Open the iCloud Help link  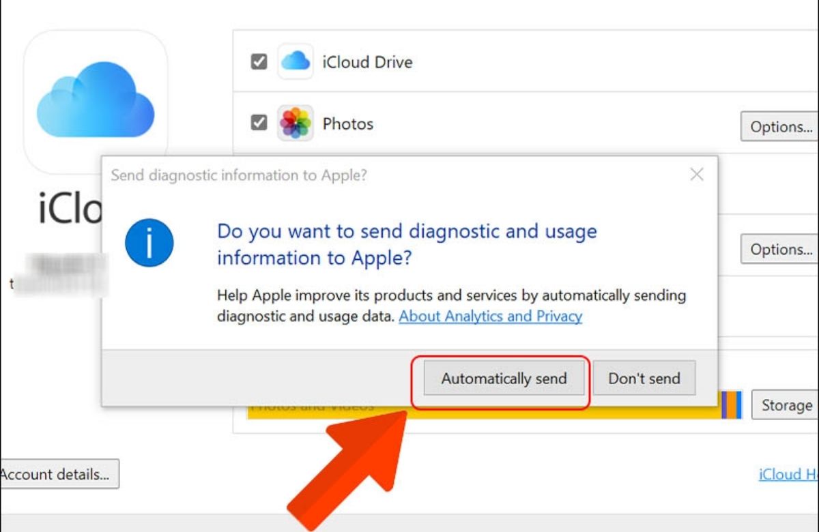[x=789, y=474]
